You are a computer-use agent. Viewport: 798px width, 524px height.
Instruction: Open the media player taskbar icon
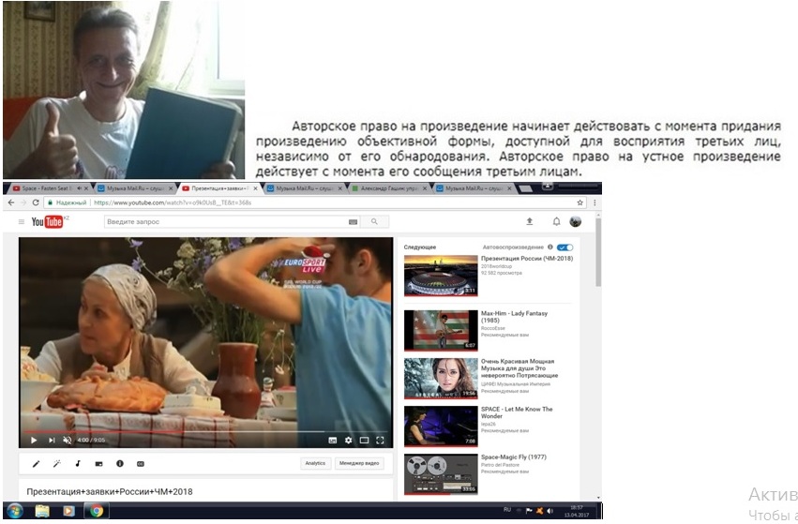[x=68, y=511]
